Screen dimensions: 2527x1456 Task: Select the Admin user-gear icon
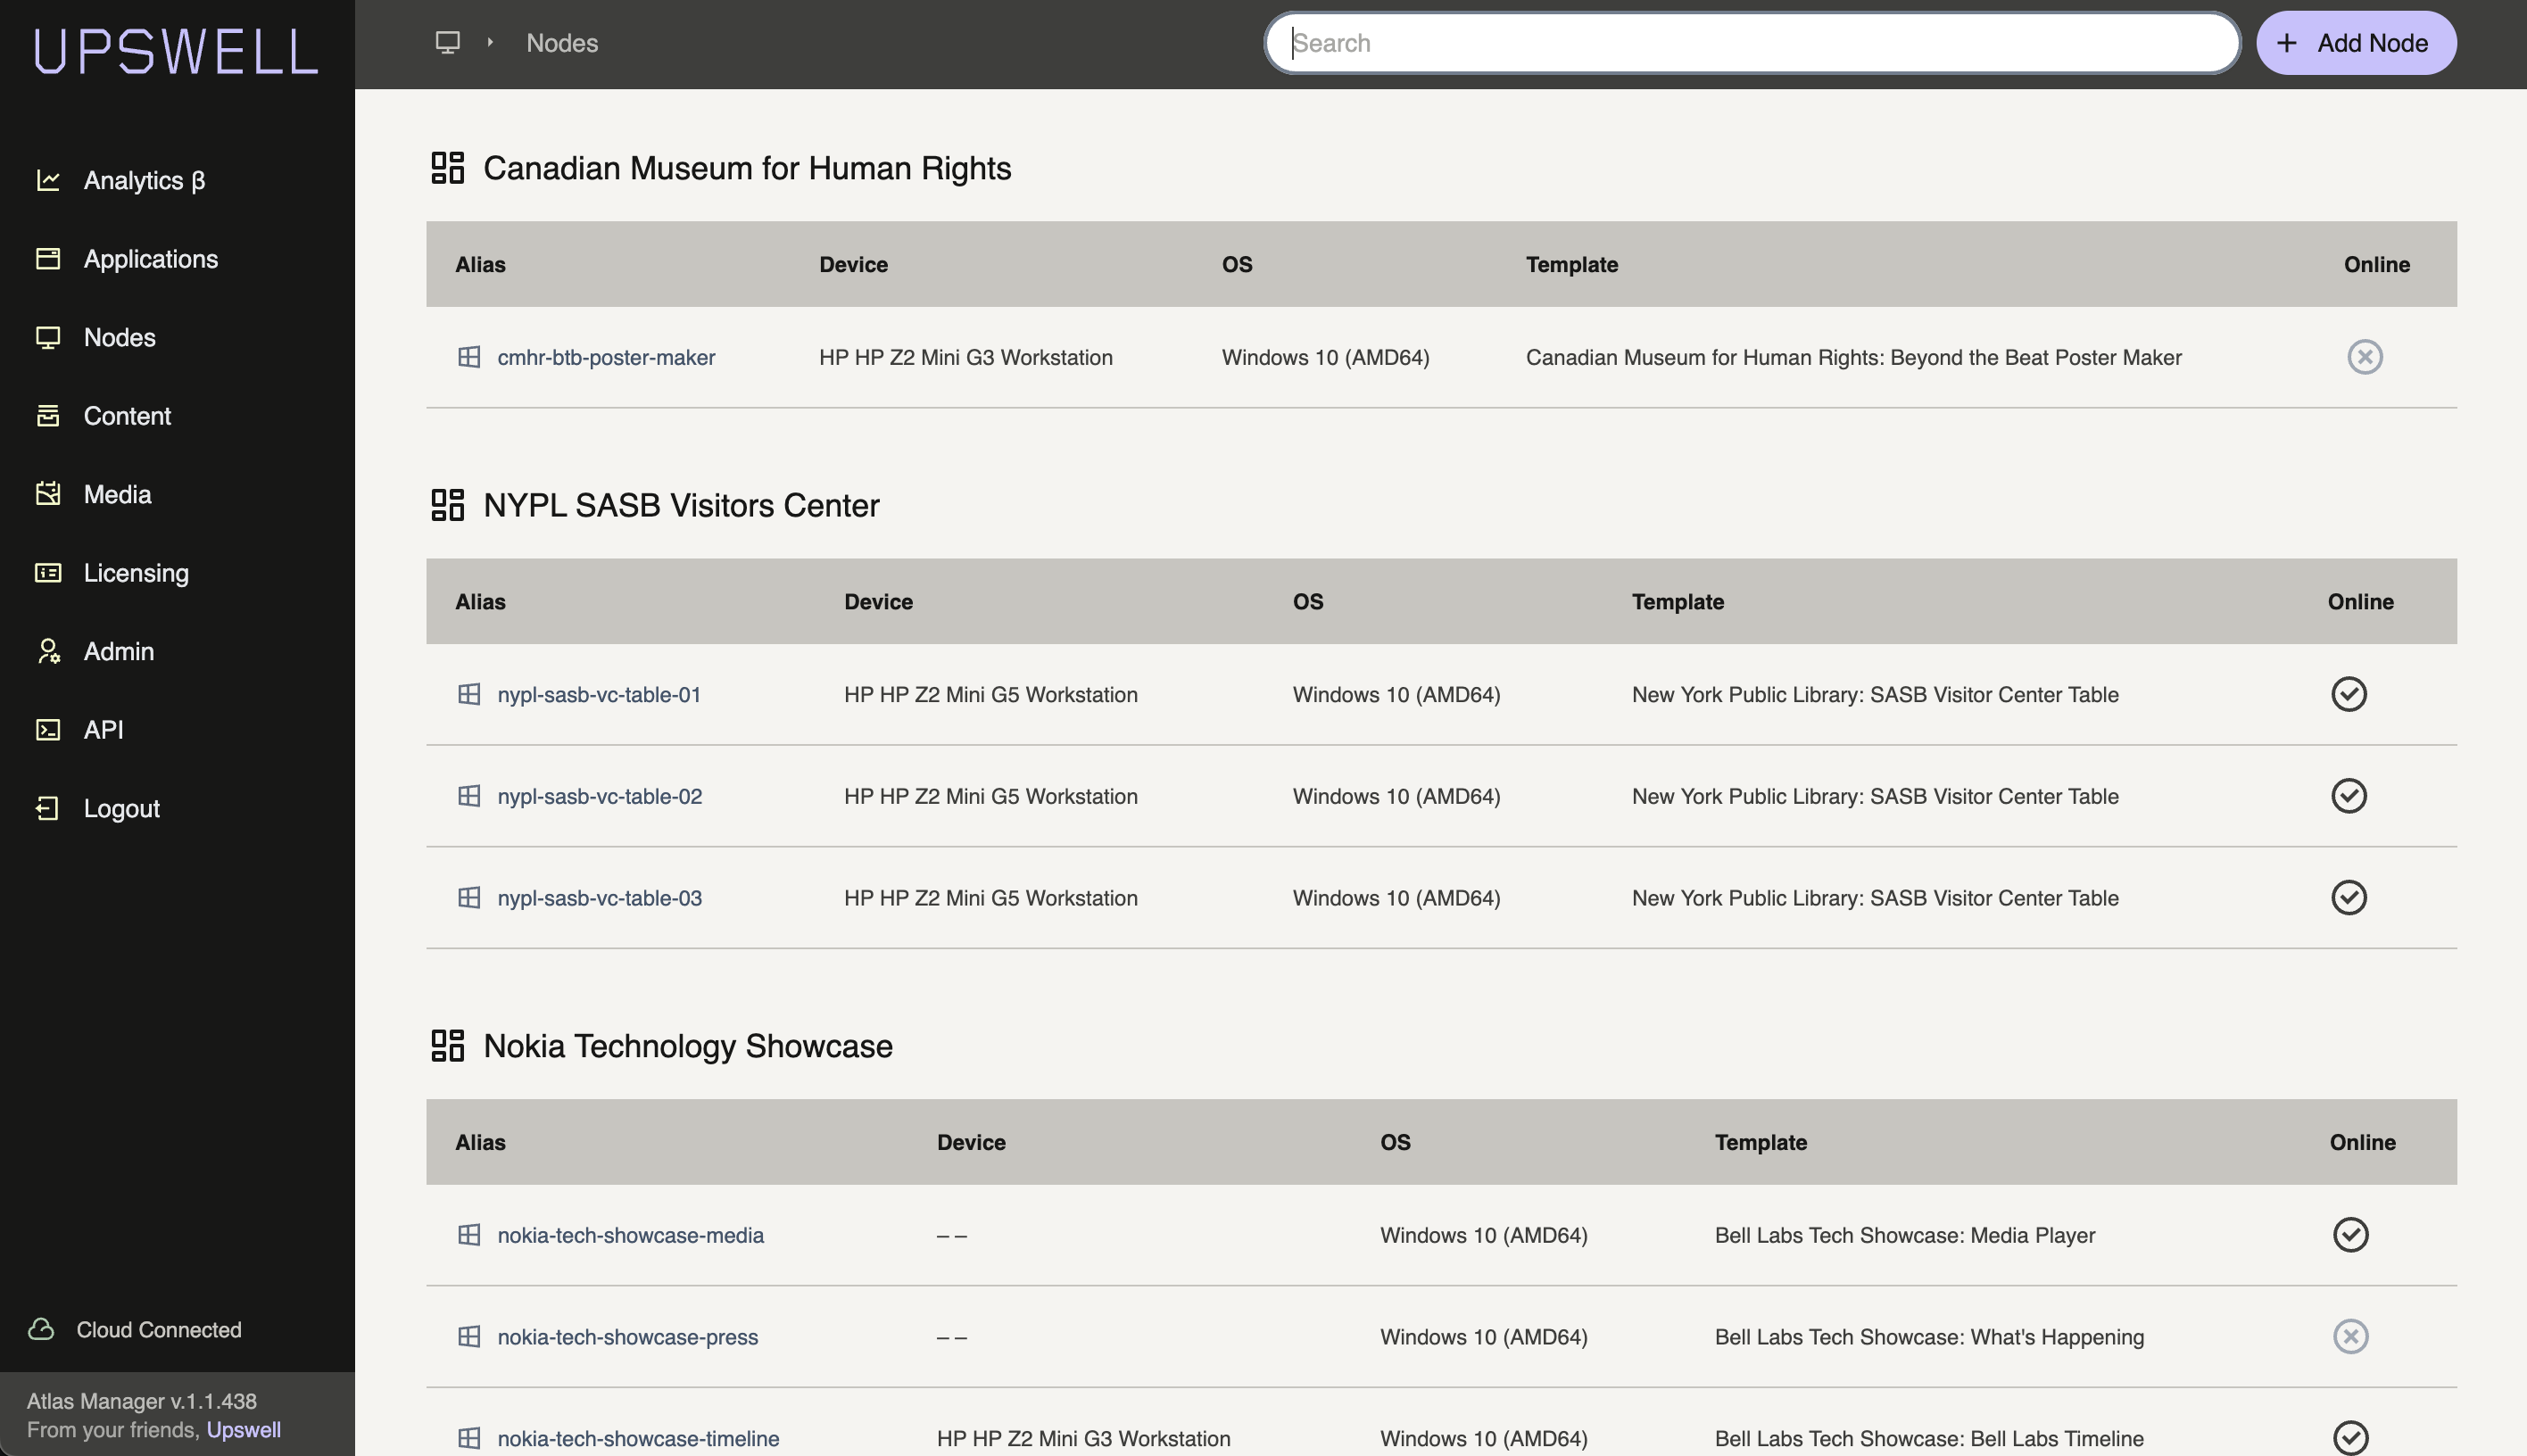tap(48, 651)
